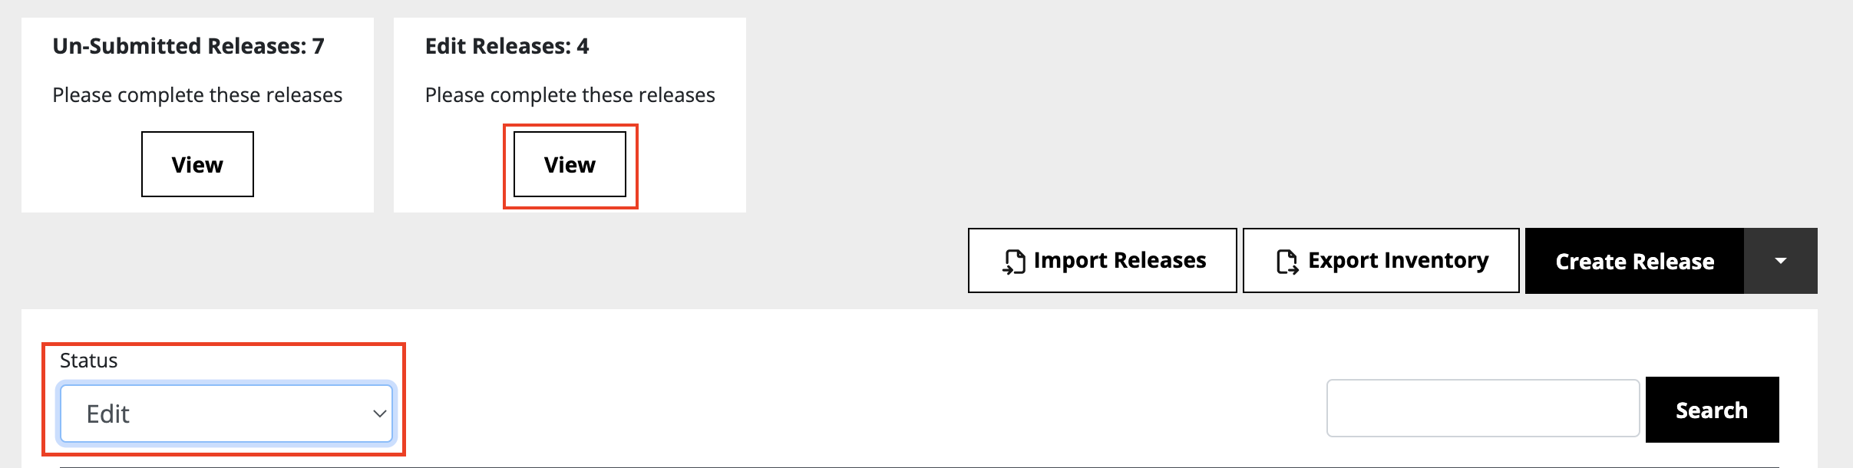Click the Export Inventory button
The image size is (1853, 468).
click(x=1381, y=260)
